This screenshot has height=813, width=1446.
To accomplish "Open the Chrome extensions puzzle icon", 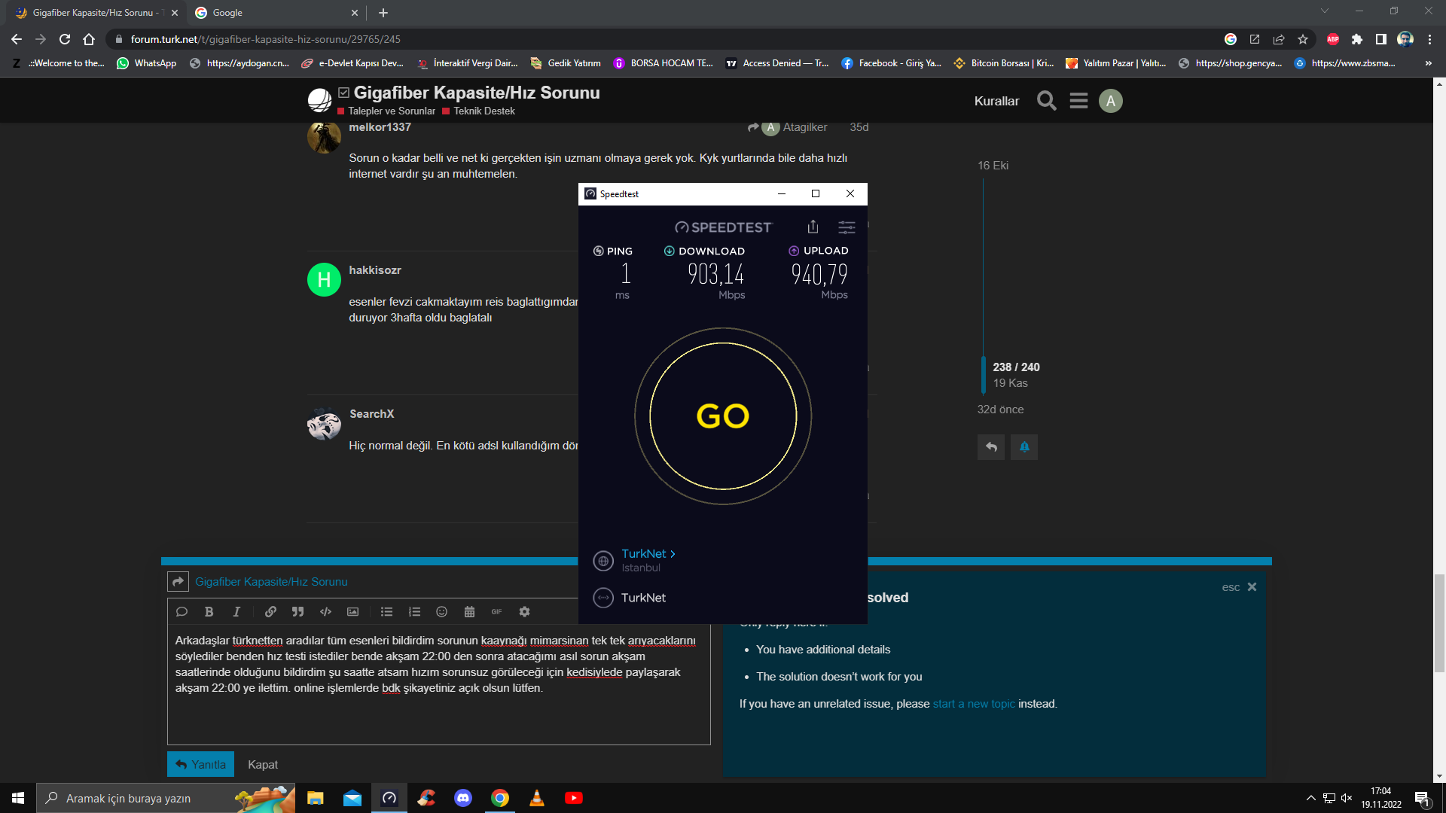I will (1357, 39).
